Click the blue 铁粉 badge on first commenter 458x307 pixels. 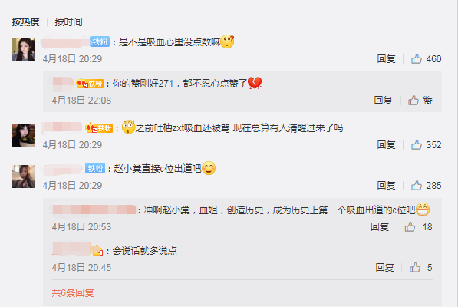(100, 41)
